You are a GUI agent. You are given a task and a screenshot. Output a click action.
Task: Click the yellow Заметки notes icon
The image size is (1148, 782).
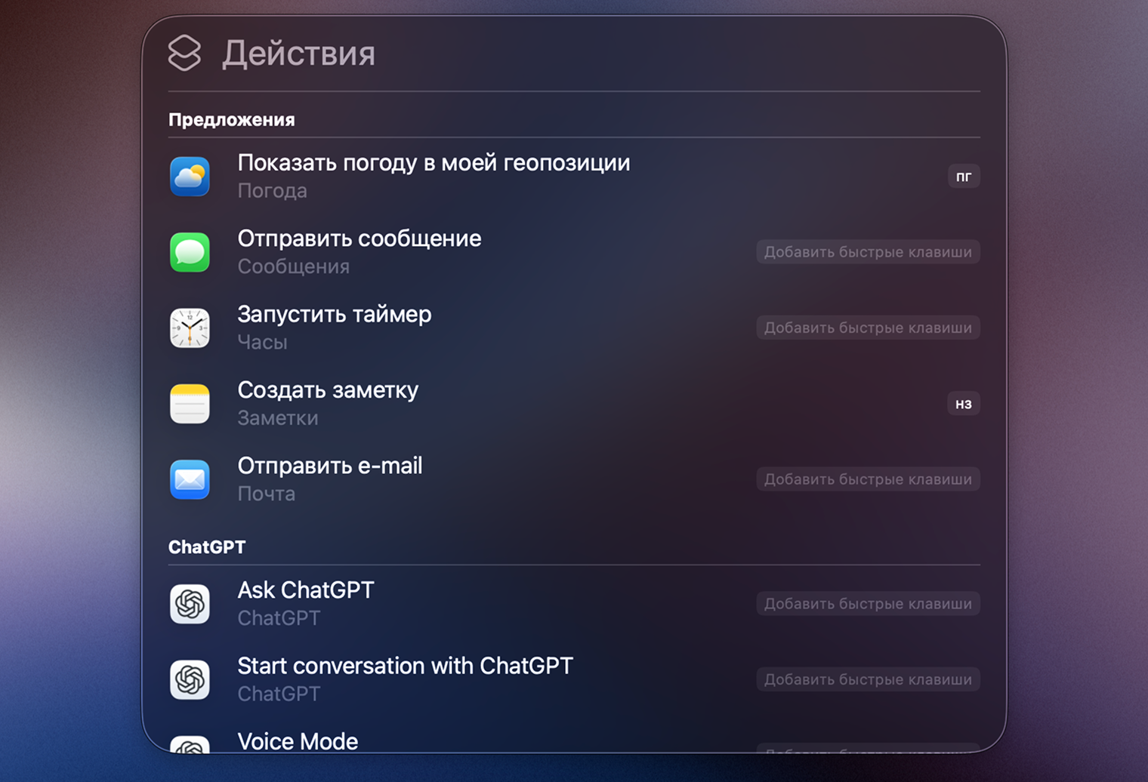(190, 403)
